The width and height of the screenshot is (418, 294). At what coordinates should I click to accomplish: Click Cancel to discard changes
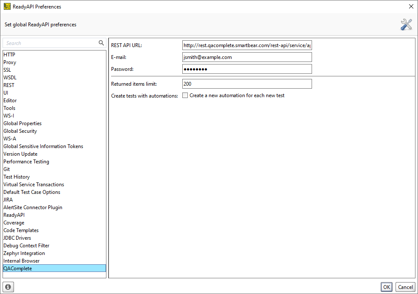pyautogui.click(x=405, y=287)
